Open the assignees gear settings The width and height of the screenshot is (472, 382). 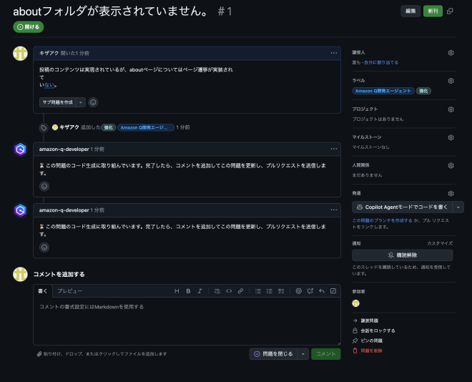(451, 53)
